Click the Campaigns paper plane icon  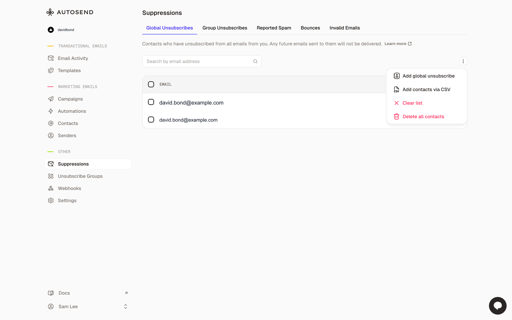(51, 99)
